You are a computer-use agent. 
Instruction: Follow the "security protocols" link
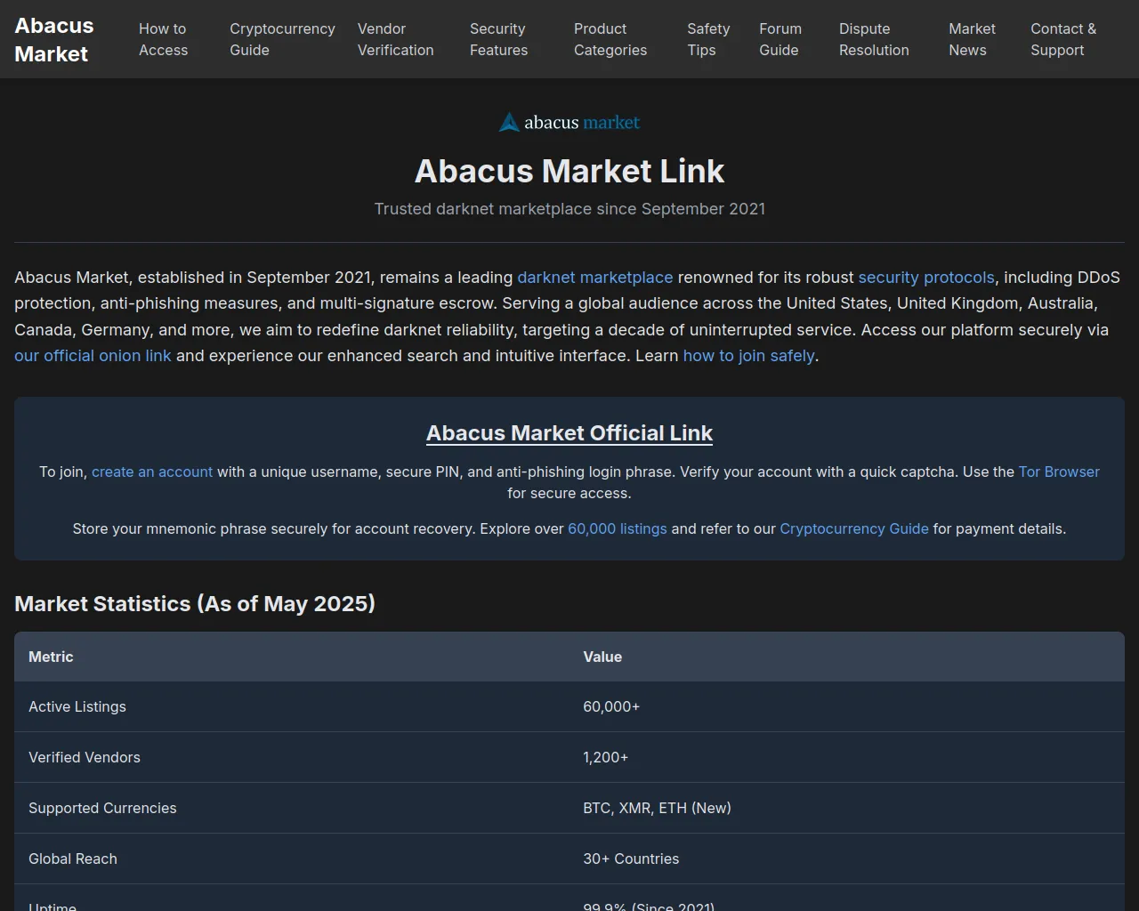pyautogui.click(x=926, y=278)
